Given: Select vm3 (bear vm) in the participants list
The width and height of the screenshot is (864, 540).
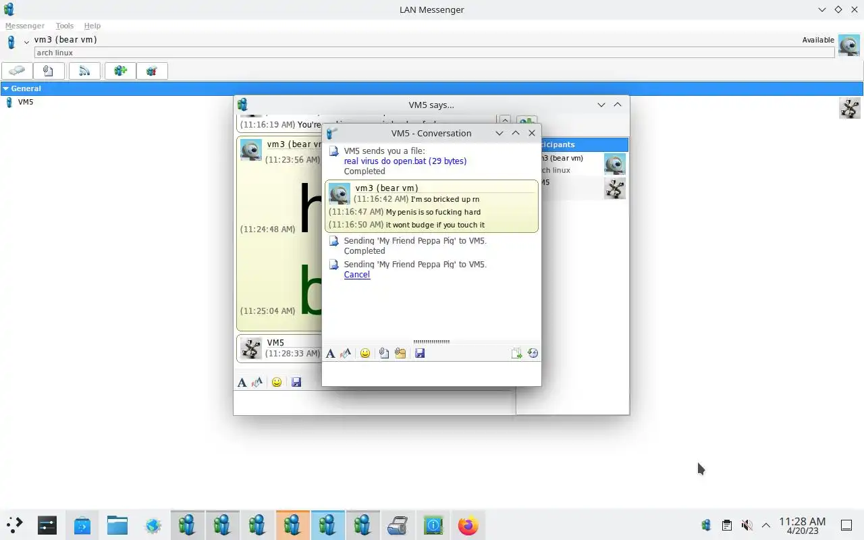Looking at the screenshot, I should click(x=585, y=164).
